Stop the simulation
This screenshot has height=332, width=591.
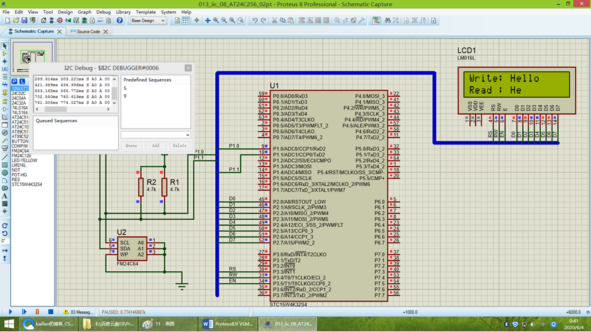tap(51, 312)
